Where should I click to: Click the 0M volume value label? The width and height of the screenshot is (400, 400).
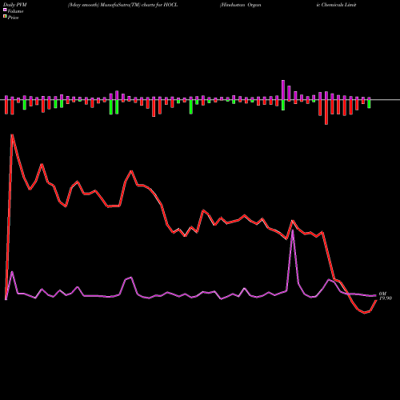coord(382,294)
